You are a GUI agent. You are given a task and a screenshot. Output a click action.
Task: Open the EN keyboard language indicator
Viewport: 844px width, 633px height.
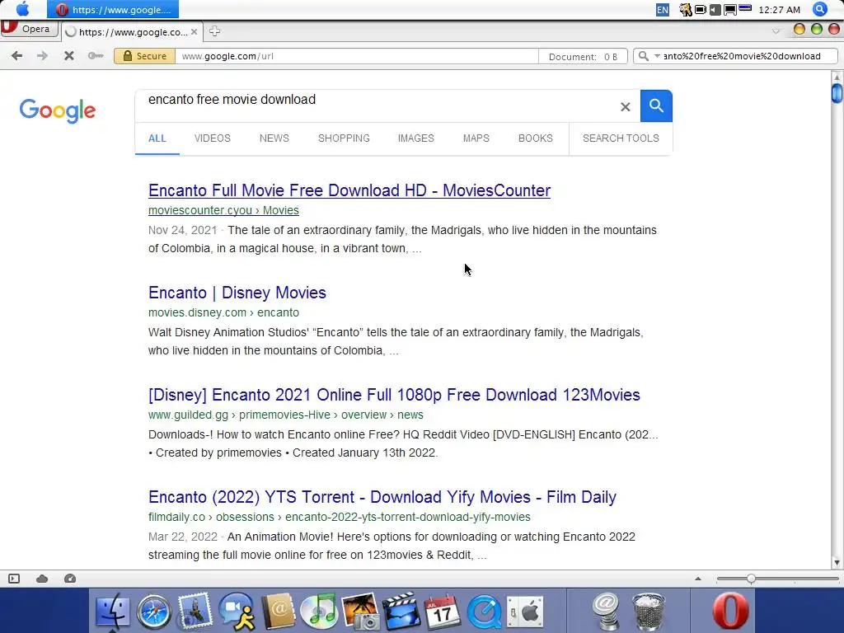pyautogui.click(x=663, y=10)
